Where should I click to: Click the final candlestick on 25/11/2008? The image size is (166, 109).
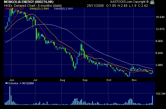point(153,72)
